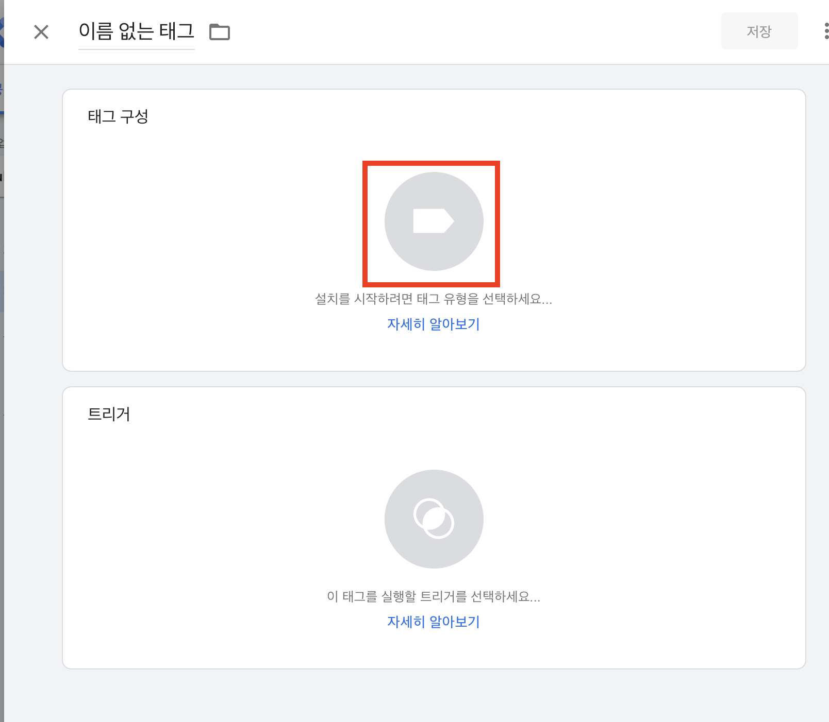This screenshot has width=829, height=722.
Task: Click the 이름 없는 태그 name field to rename
Action: pyautogui.click(x=136, y=31)
